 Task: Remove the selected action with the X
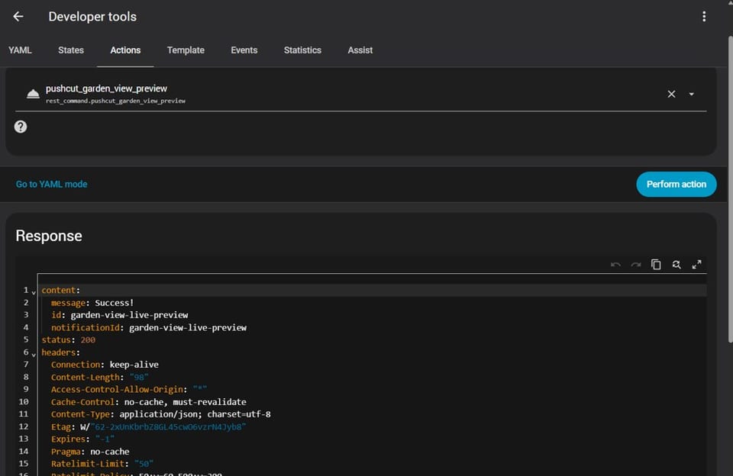(671, 93)
